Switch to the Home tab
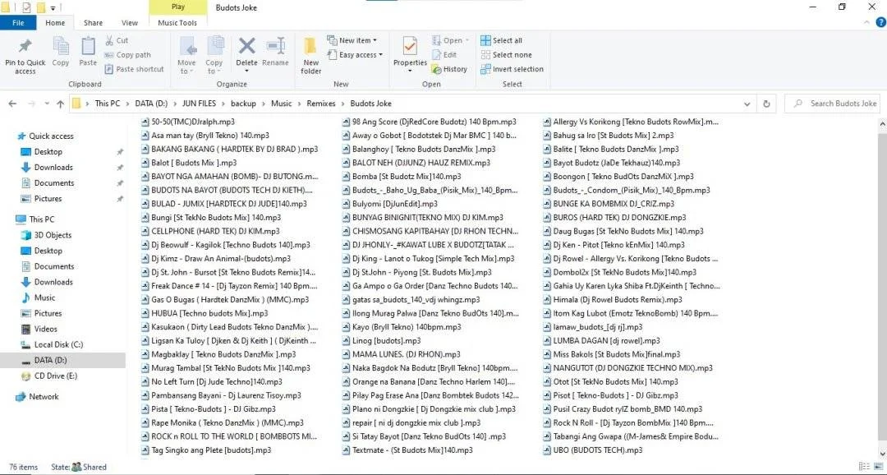887x475 pixels. coord(55,23)
